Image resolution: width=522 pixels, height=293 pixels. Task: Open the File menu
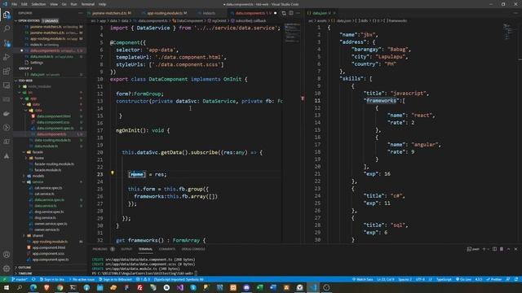(15, 4)
